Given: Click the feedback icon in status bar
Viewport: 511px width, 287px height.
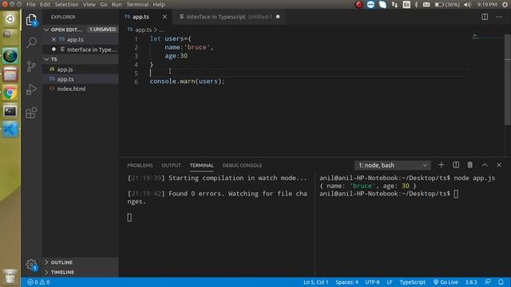Looking at the screenshot, I should pyautogui.click(x=488, y=282).
